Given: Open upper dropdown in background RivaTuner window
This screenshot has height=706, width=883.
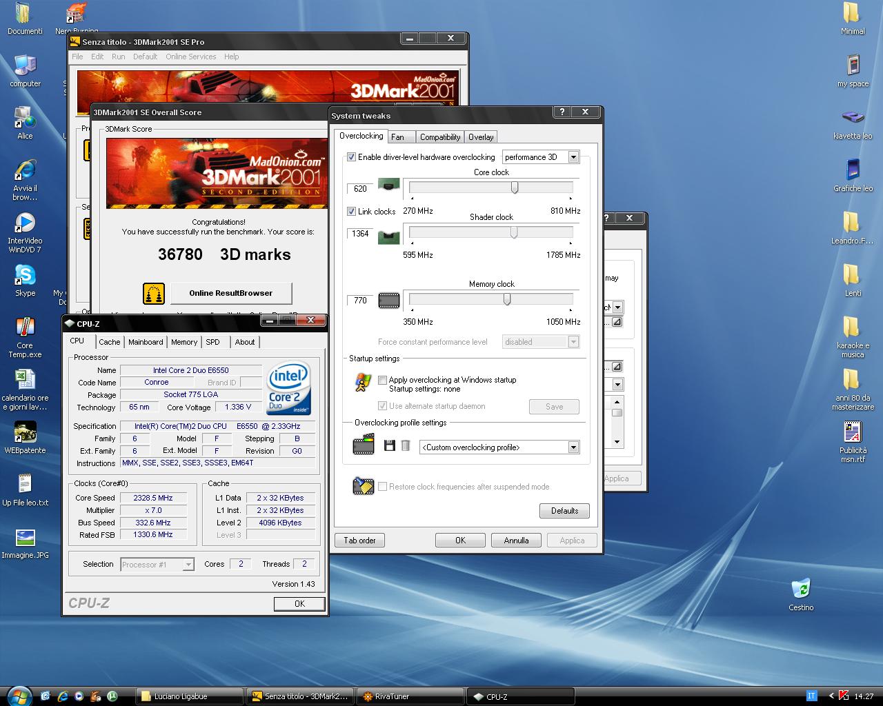Looking at the screenshot, I should pyautogui.click(x=617, y=307).
